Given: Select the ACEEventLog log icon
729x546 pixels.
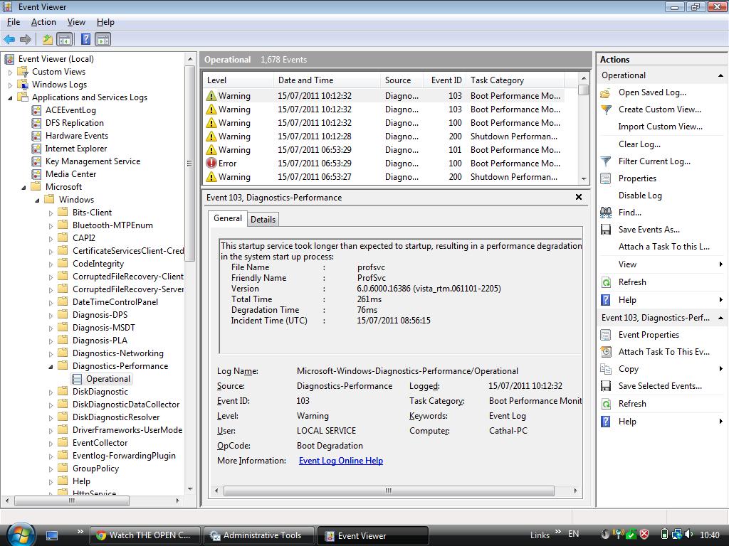Looking at the screenshot, I should pos(36,110).
